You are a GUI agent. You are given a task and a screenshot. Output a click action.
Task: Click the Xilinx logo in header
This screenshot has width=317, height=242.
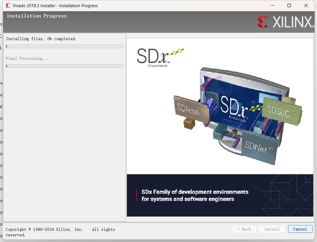[286, 22]
